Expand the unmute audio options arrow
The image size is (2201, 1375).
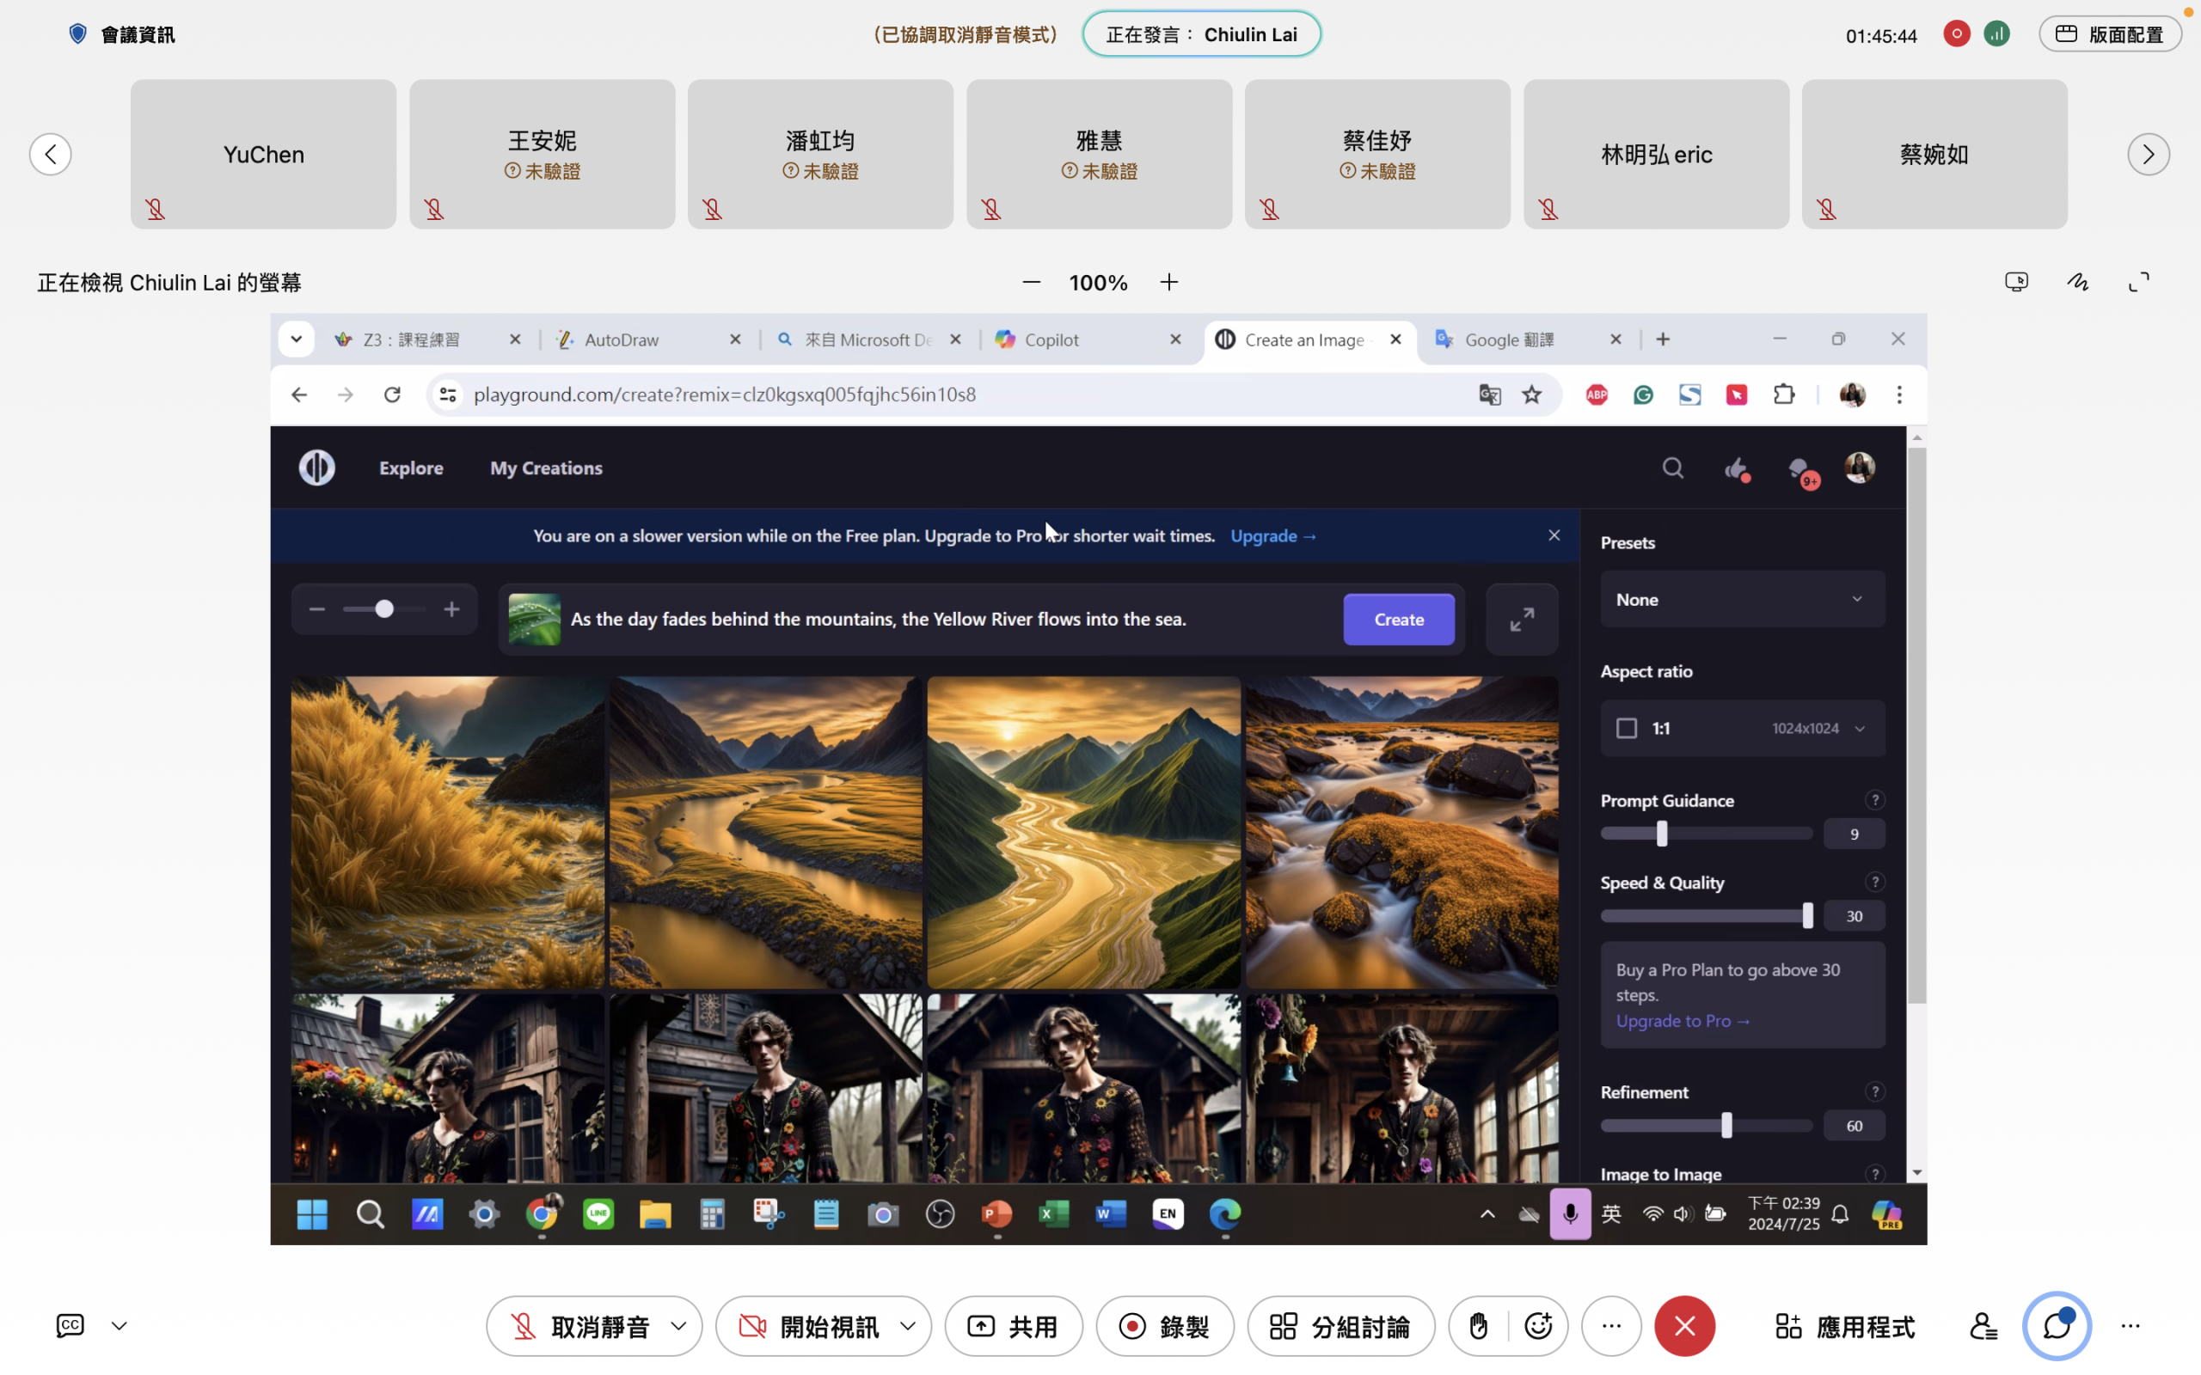tap(678, 1326)
